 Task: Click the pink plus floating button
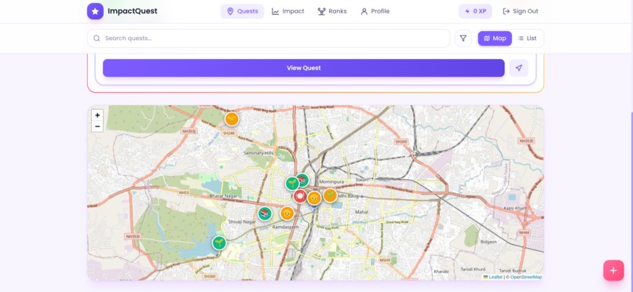[613, 270]
